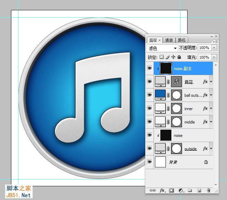Screen dimensions: 227x200
Task: Expand effects list of outside layer
Action: tap(211, 149)
